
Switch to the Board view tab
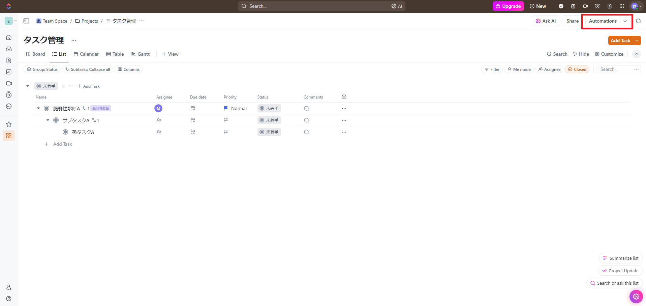point(35,54)
